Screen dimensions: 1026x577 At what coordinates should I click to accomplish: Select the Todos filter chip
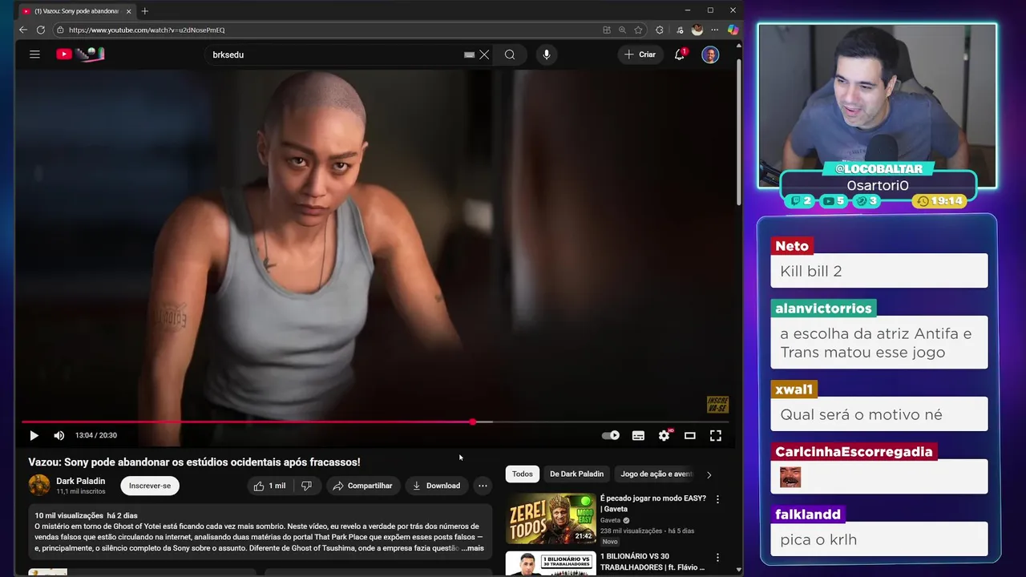tap(523, 474)
